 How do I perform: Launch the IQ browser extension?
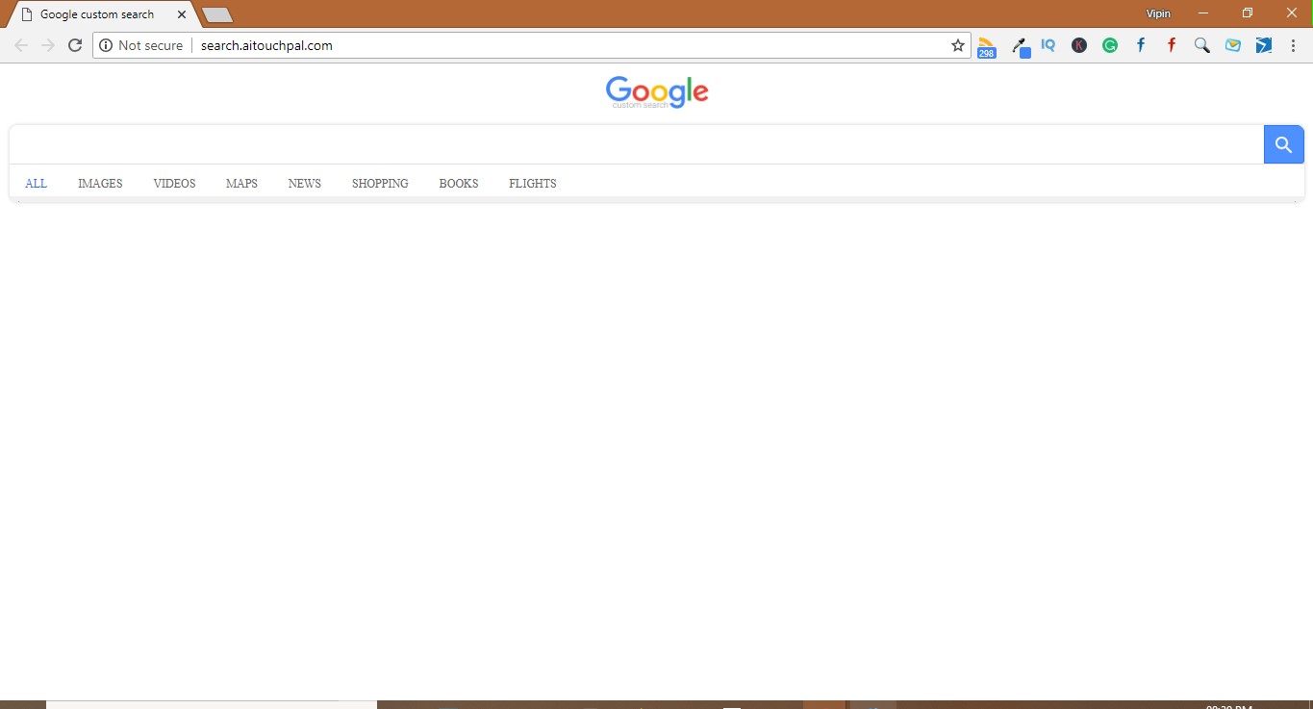tap(1048, 45)
